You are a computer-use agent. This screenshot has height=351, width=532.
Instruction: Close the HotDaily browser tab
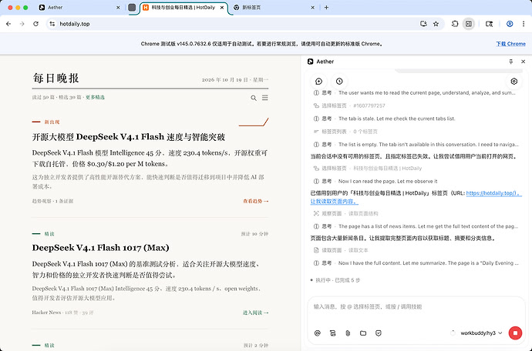coord(222,7)
